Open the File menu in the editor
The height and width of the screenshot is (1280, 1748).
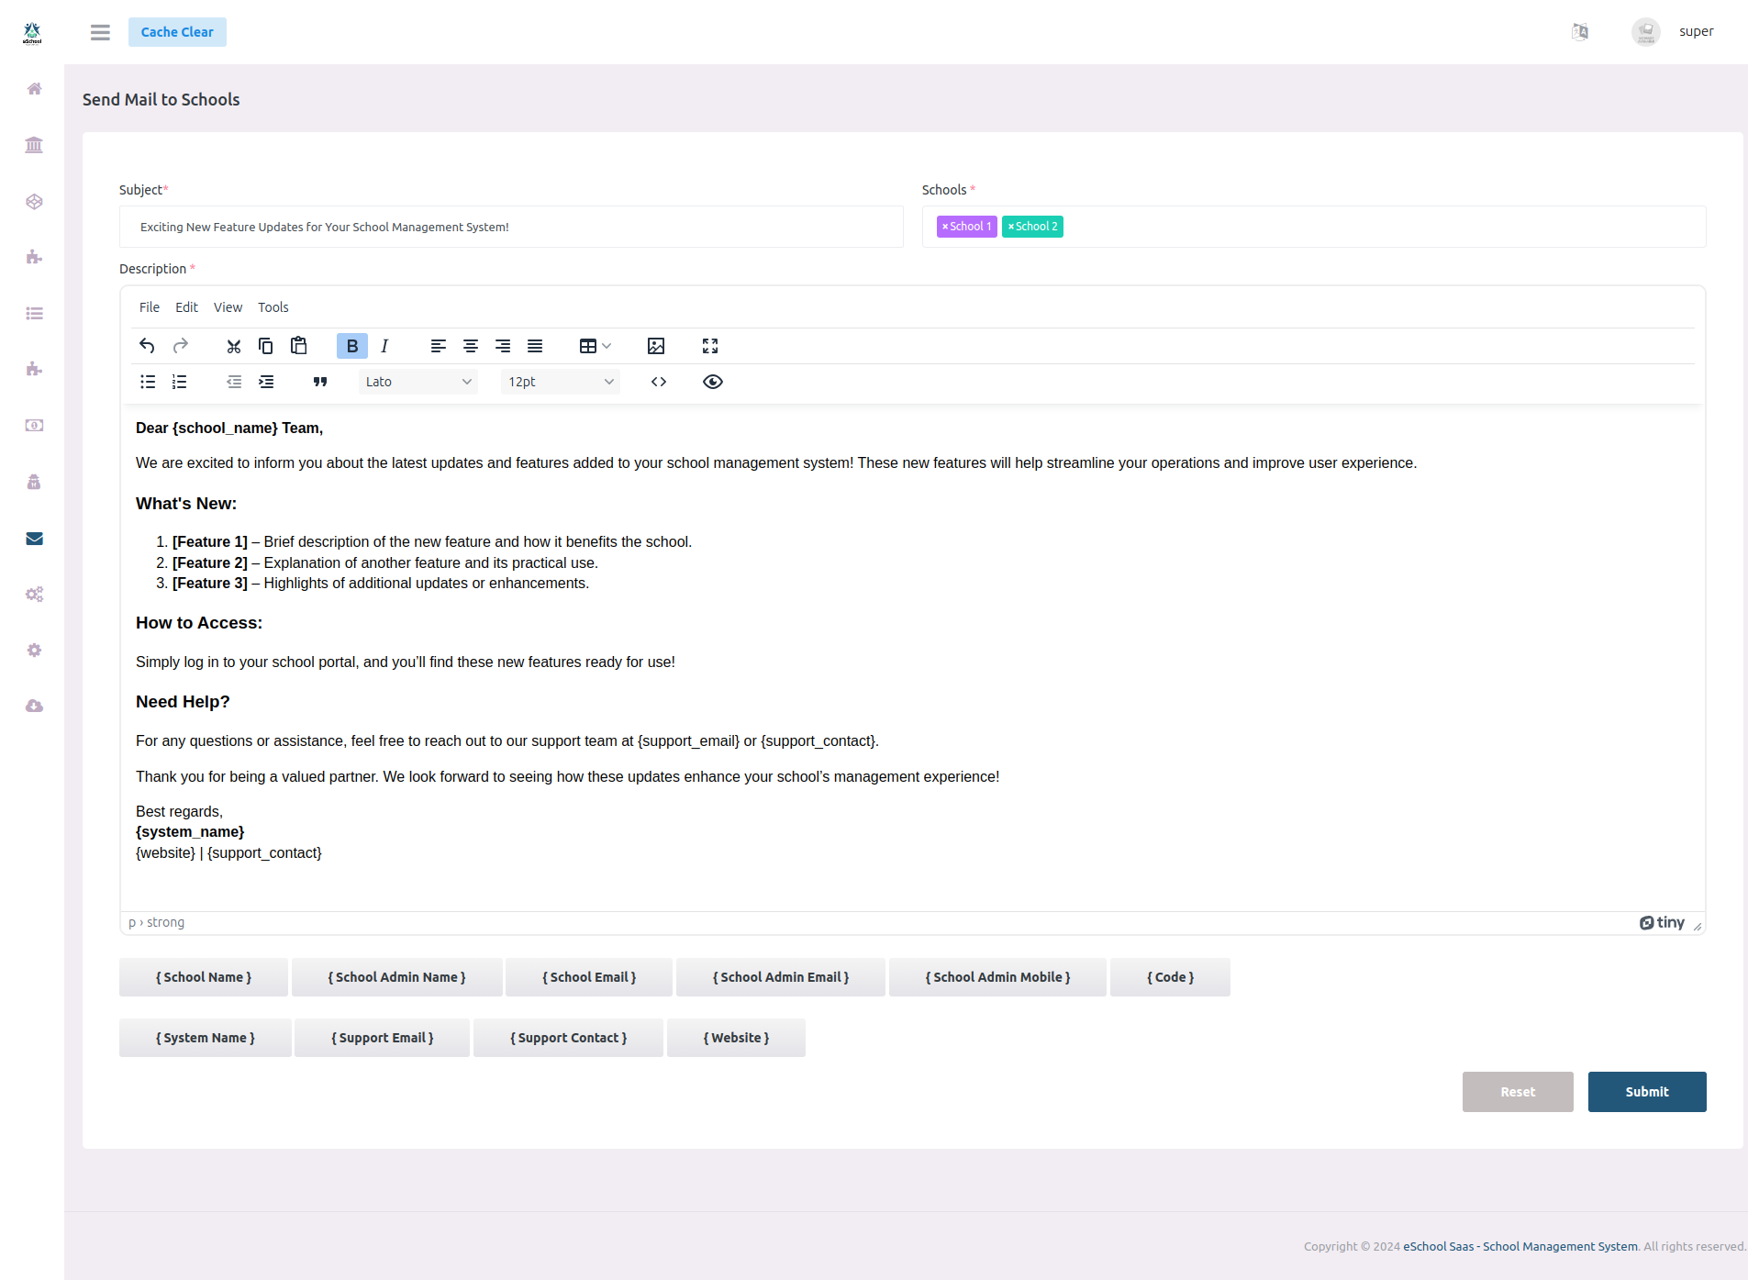pyautogui.click(x=149, y=307)
